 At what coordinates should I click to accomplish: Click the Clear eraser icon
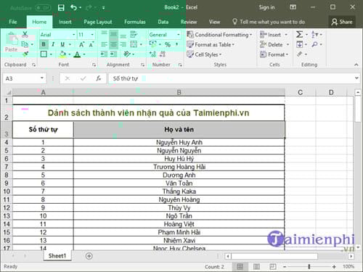(300, 54)
